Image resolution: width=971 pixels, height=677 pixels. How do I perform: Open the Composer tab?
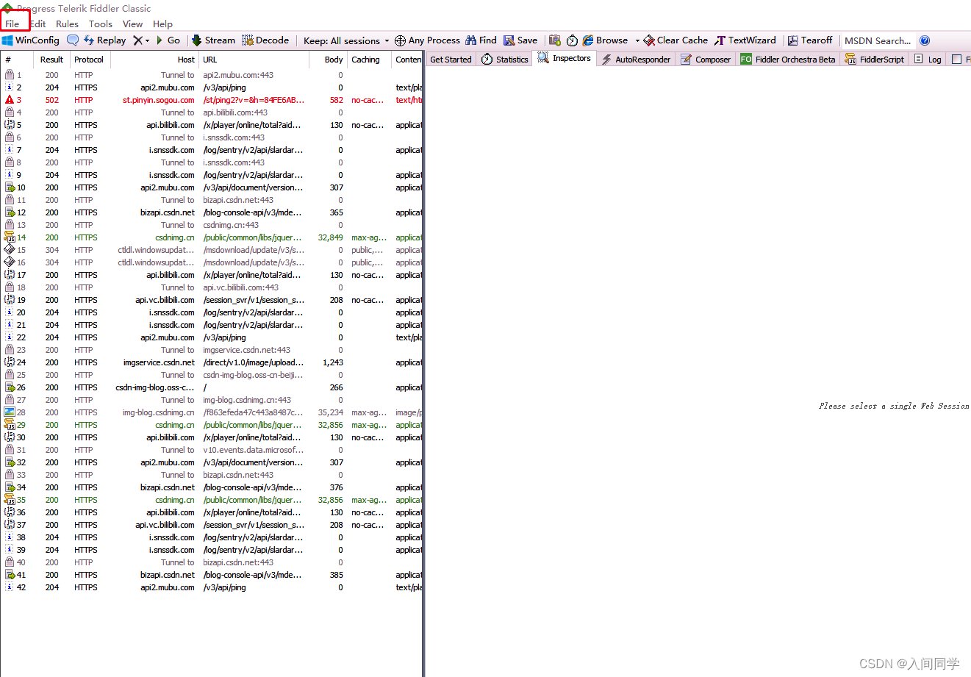point(706,60)
